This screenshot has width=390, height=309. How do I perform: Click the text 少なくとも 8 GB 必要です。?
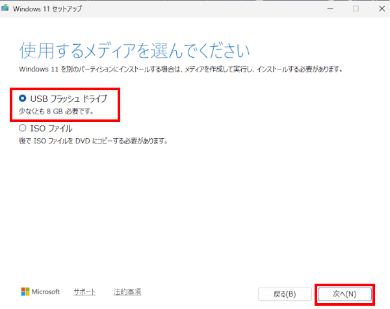pyautogui.click(x=56, y=111)
